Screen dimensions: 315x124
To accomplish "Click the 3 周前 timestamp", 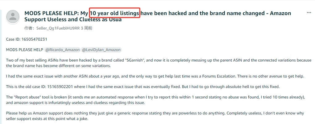I will point(86,28).
